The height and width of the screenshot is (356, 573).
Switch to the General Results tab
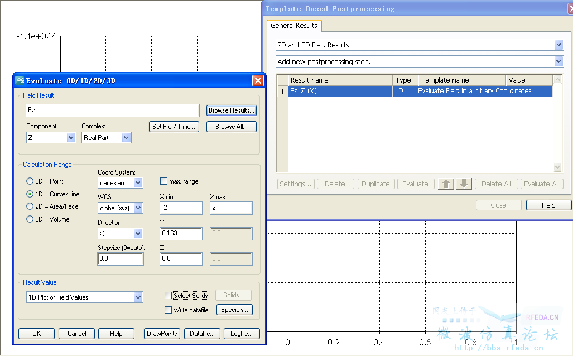point(294,26)
